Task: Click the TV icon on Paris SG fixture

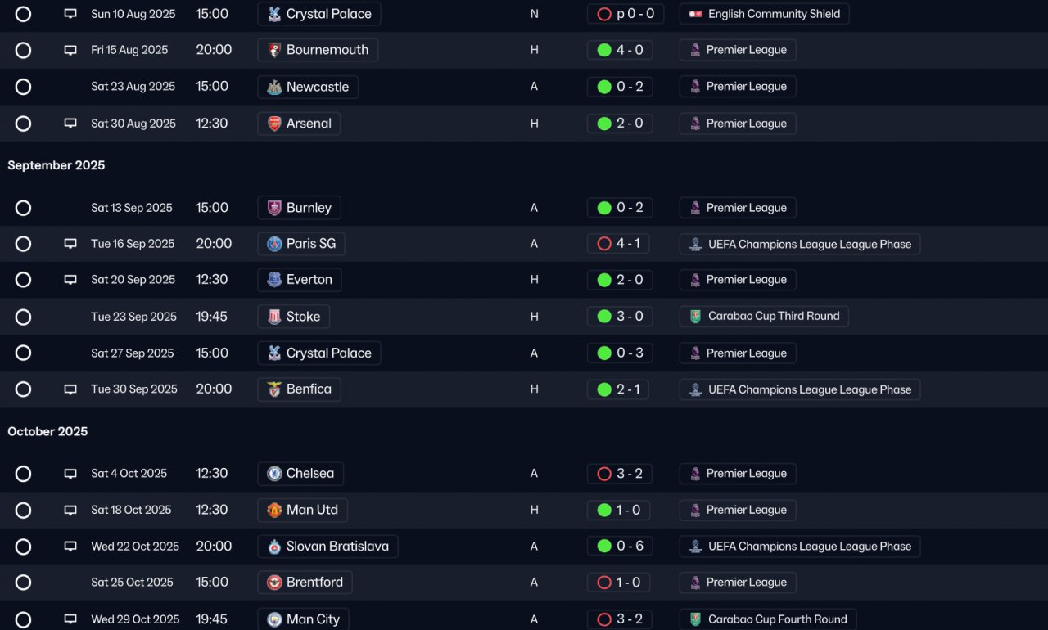Action: click(70, 244)
